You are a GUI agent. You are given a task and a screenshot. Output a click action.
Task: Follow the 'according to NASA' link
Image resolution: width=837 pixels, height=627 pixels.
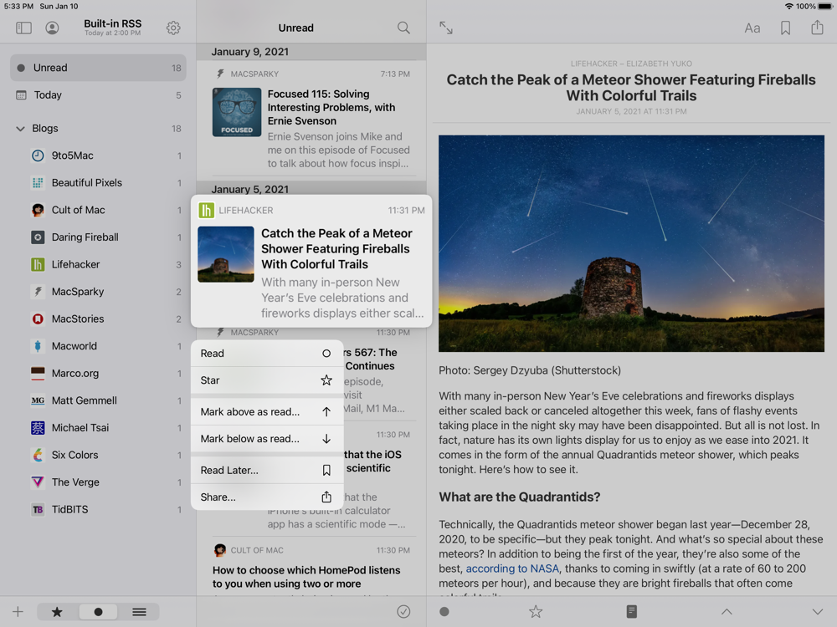(512, 568)
